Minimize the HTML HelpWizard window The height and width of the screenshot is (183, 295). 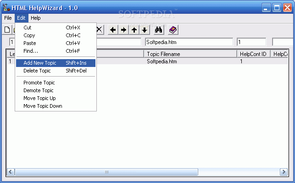[x=266, y=8]
